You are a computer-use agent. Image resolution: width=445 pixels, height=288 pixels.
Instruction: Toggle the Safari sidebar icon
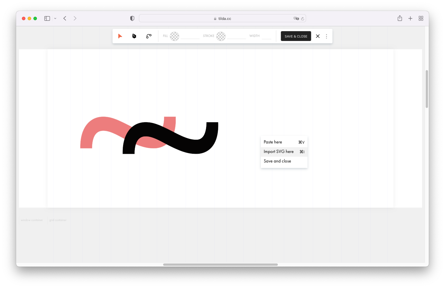47,18
